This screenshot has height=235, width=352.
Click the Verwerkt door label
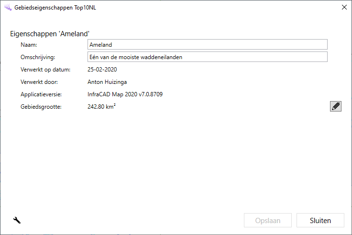click(40, 82)
